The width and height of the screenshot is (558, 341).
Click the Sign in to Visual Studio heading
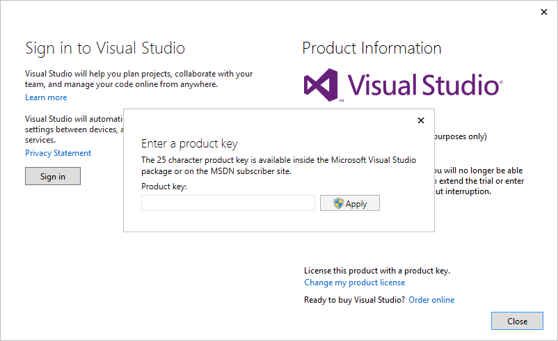click(x=105, y=49)
